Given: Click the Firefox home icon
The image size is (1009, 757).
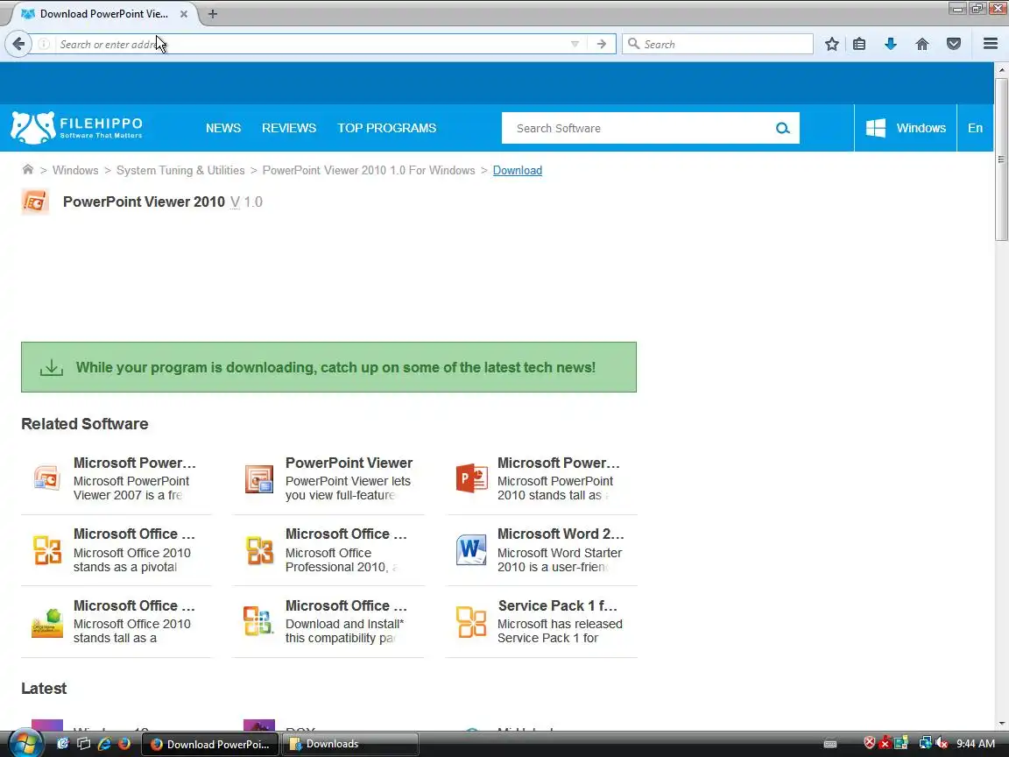Looking at the screenshot, I should pyautogui.click(x=922, y=44).
